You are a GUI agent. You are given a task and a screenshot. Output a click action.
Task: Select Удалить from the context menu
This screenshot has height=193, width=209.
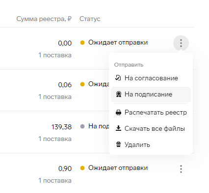coord(151,145)
